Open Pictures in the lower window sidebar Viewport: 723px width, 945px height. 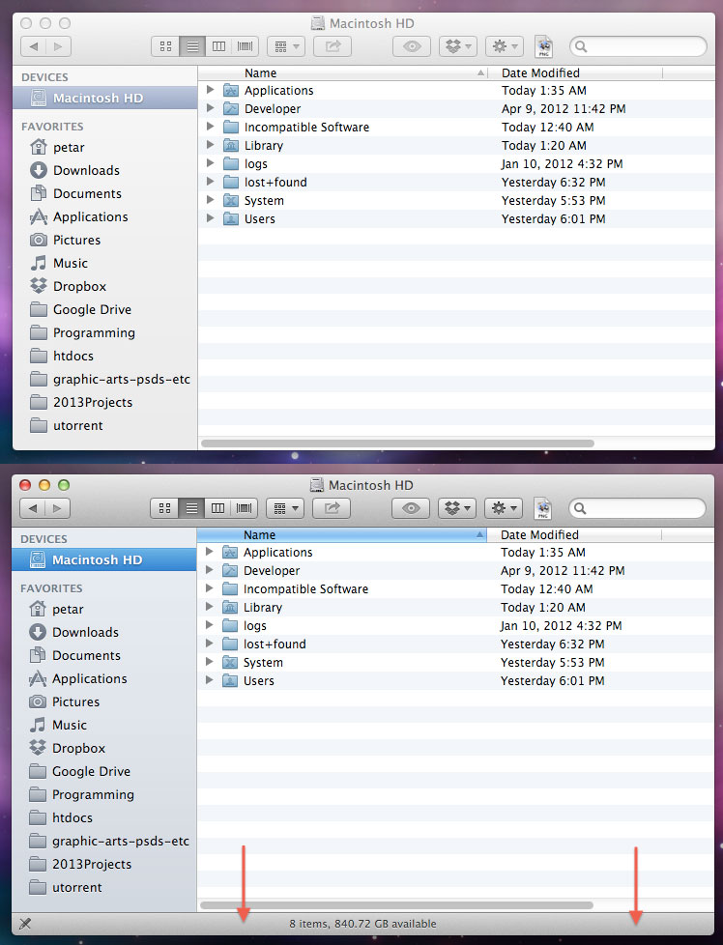click(103, 702)
